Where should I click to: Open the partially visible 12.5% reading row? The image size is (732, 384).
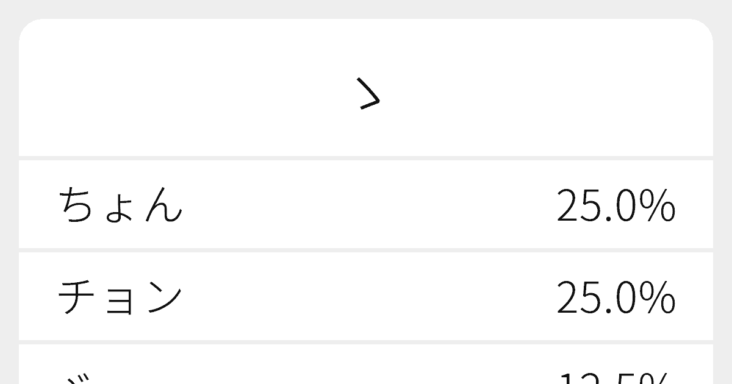coord(366,364)
